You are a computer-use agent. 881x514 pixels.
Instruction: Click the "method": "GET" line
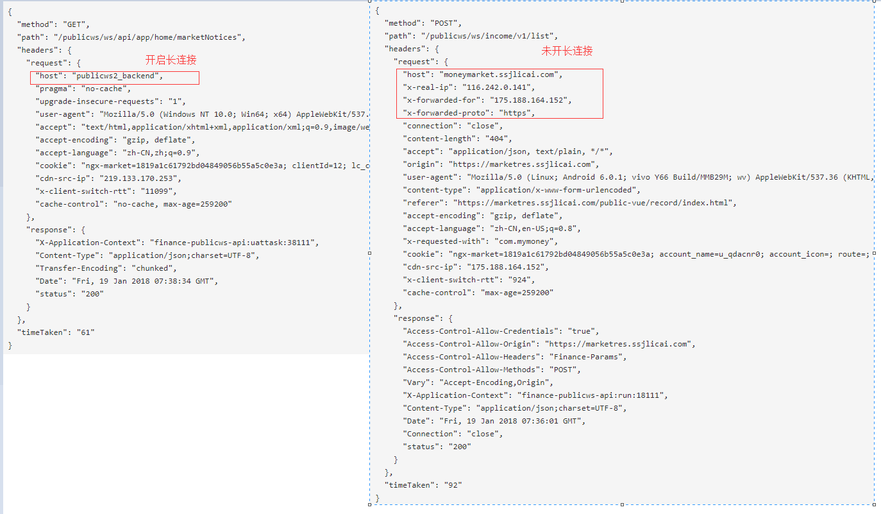pos(54,24)
